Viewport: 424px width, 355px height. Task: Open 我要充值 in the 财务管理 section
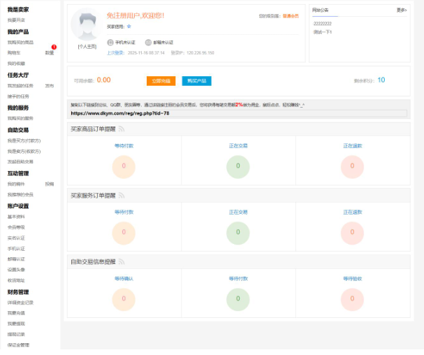coord(15,313)
